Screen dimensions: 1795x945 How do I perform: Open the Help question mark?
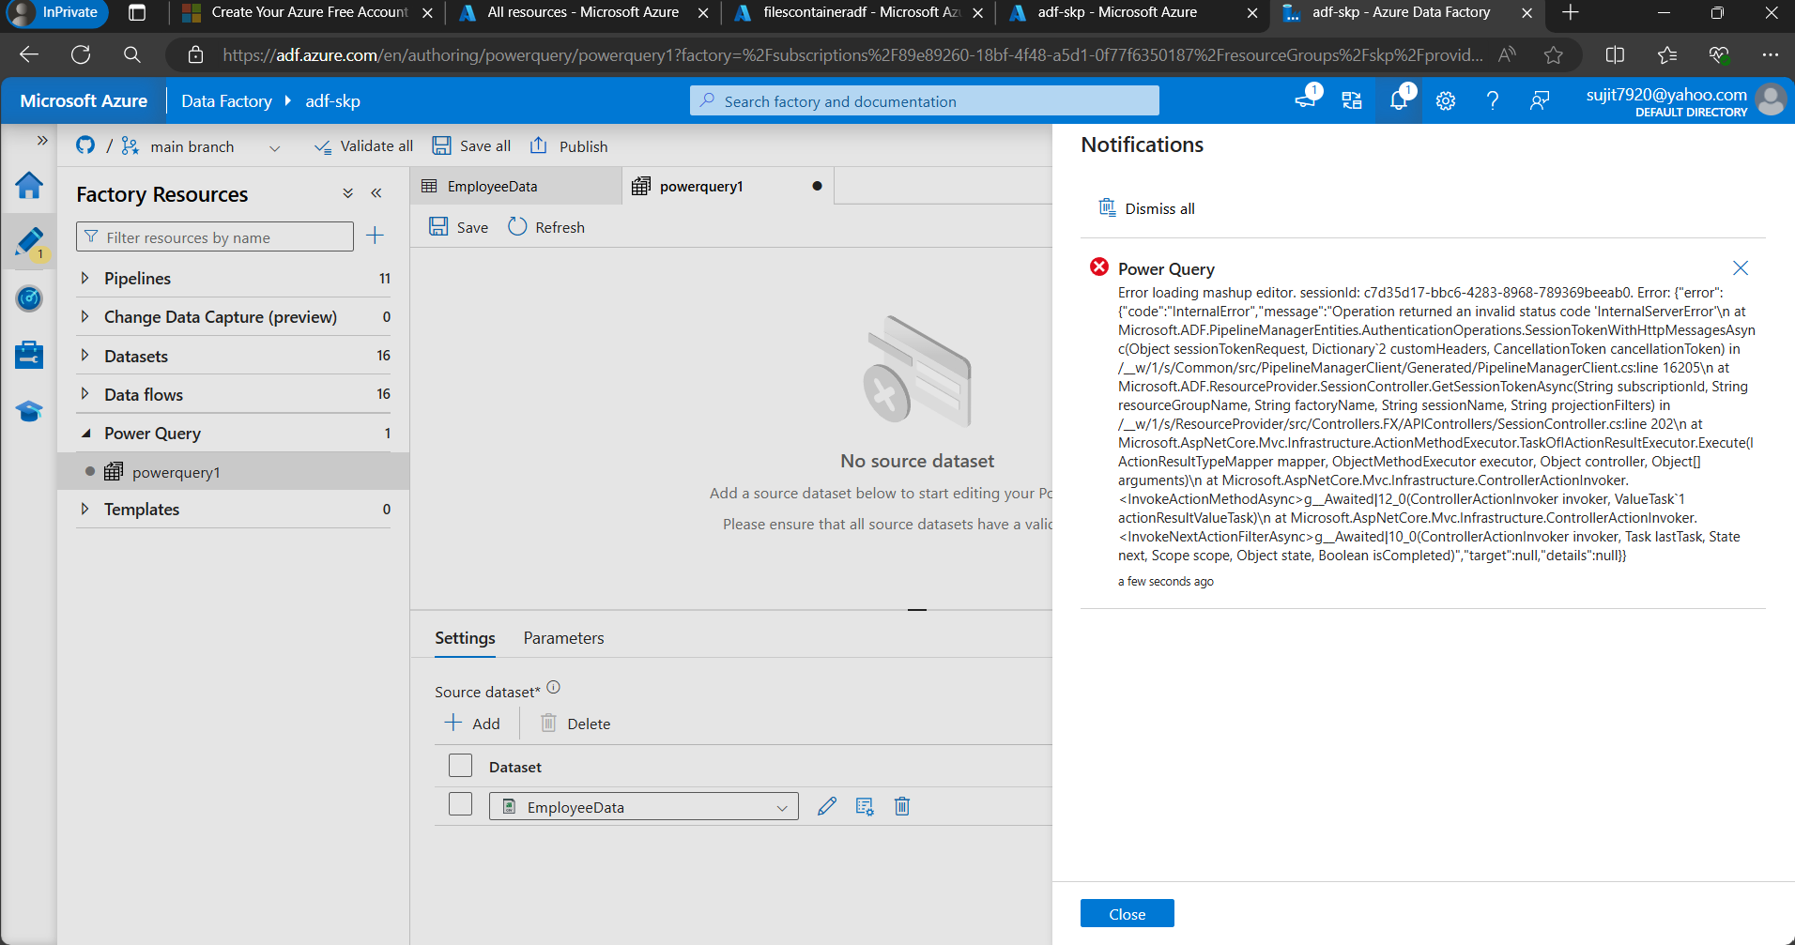(1493, 100)
